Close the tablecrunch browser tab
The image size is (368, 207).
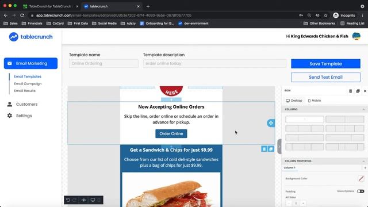coord(138,6)
